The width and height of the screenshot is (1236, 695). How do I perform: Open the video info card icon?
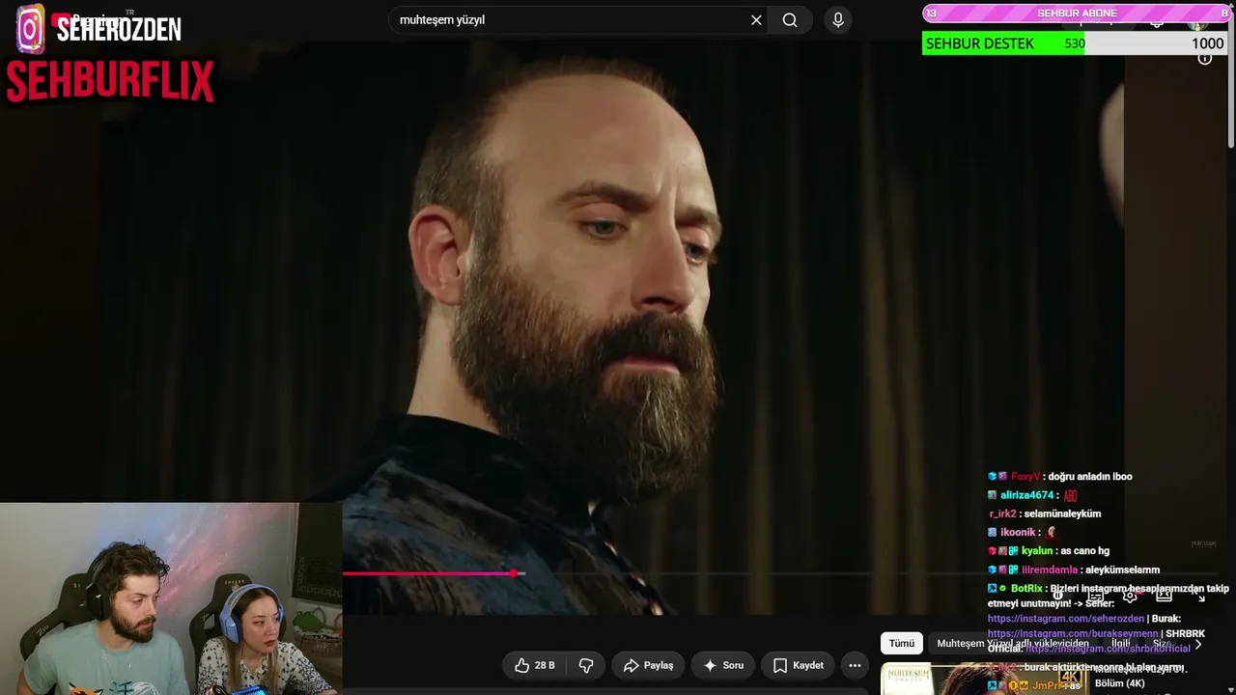[x=1205, y=59]
